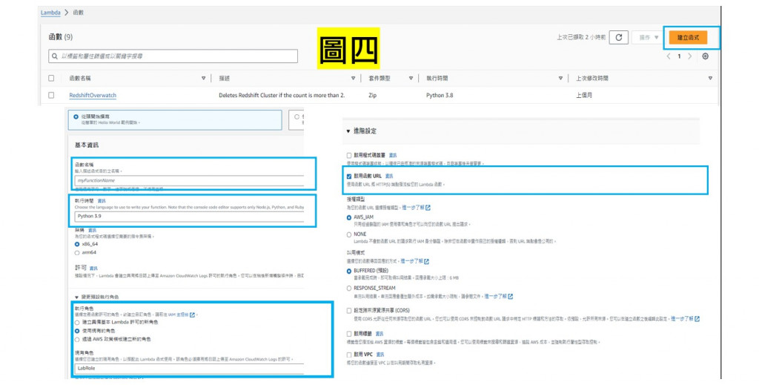
Task: Open the Python 3.9 runtime dropdown
Action: click(189, 216)
